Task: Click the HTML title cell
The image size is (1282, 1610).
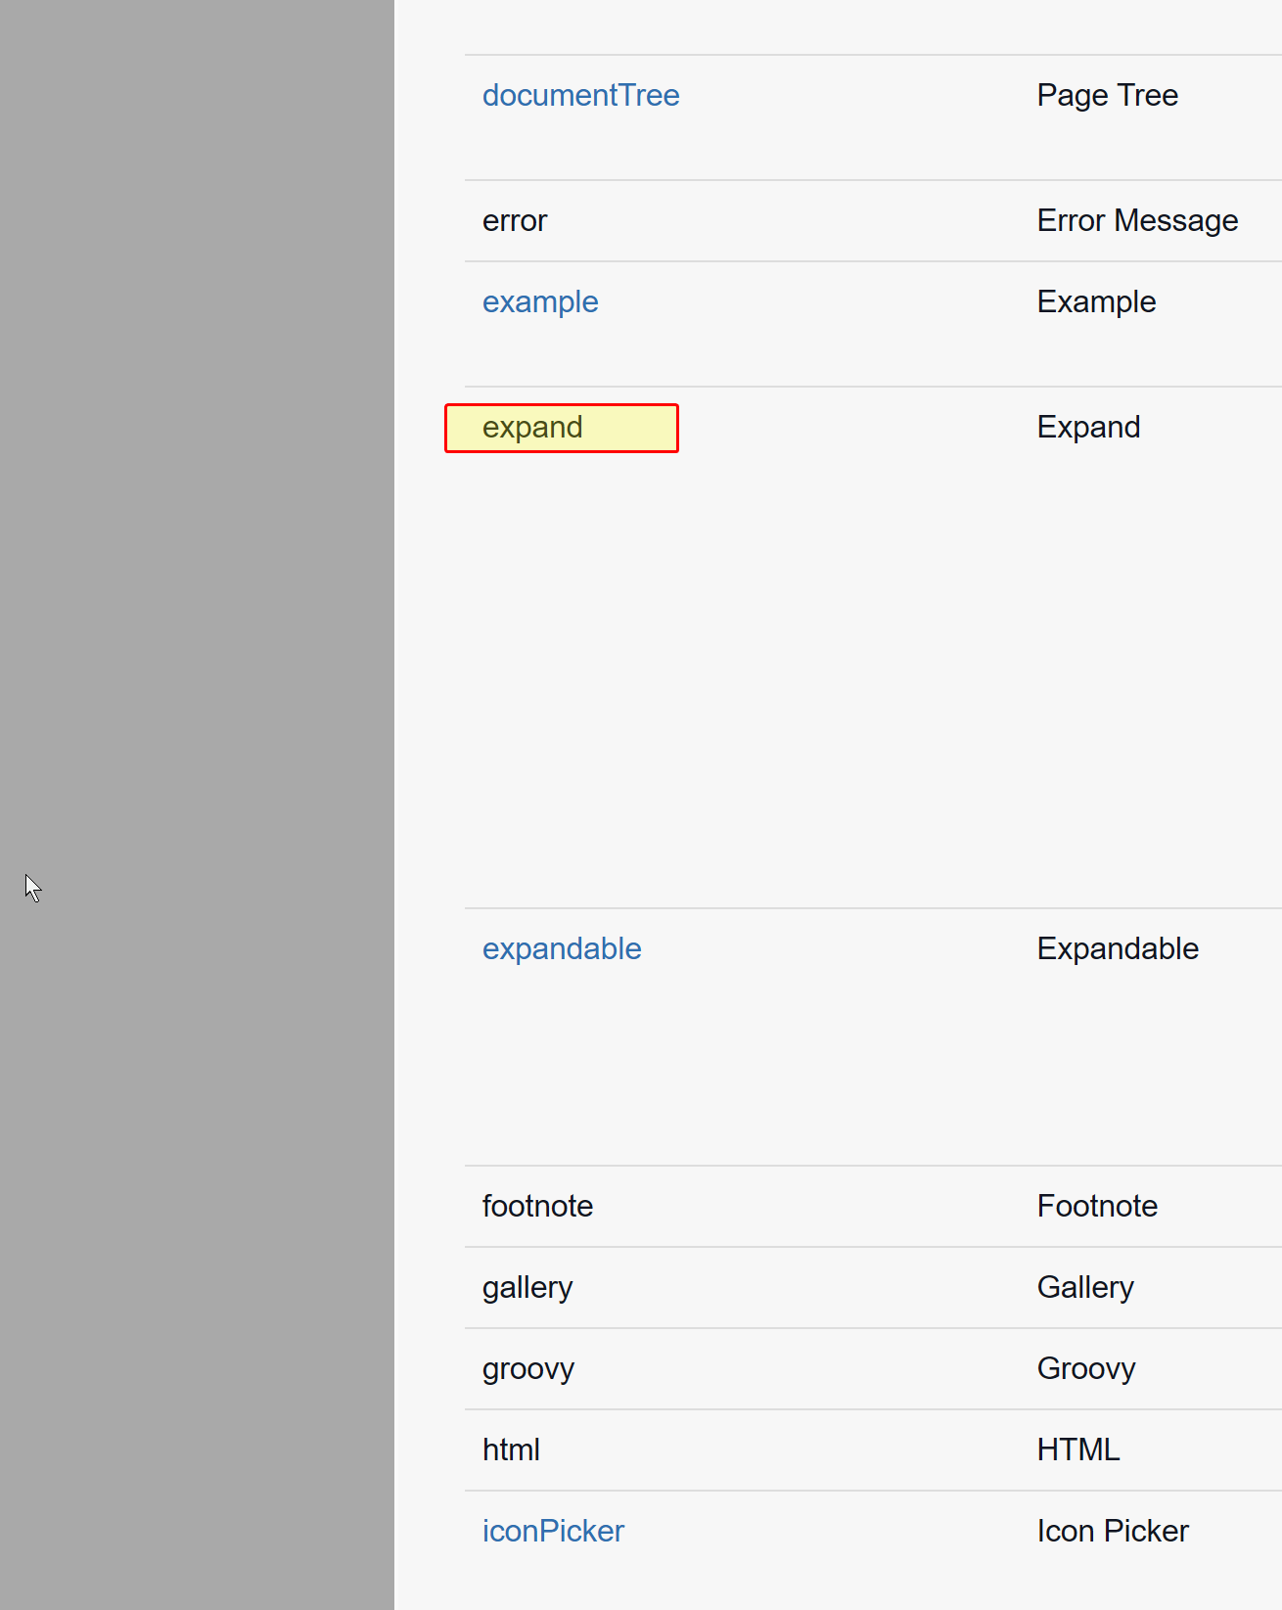Action: [1078, 1449]
